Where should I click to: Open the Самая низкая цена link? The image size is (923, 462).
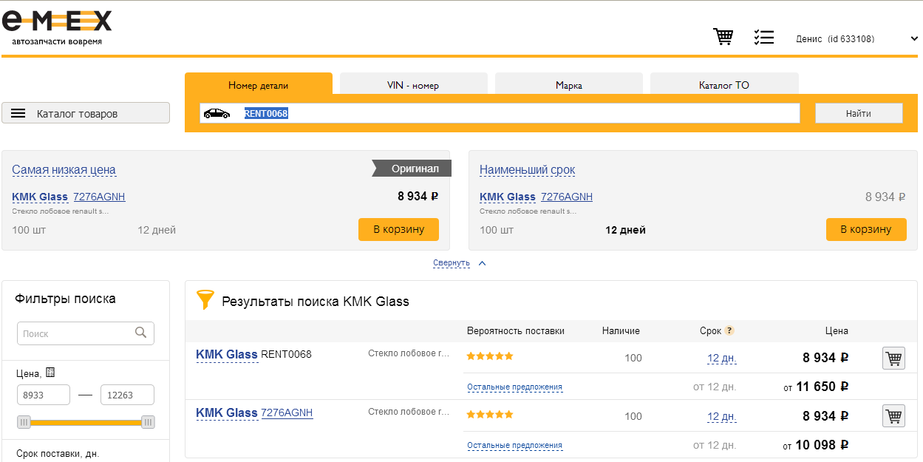pyautogui.click(x=64, y=169)
